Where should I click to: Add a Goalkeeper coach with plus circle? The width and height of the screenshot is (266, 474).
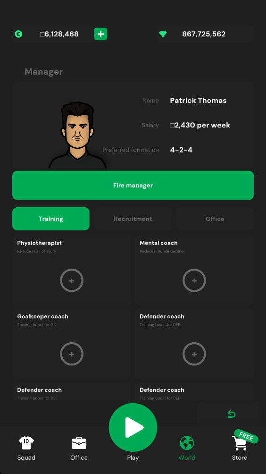[72, 354]
